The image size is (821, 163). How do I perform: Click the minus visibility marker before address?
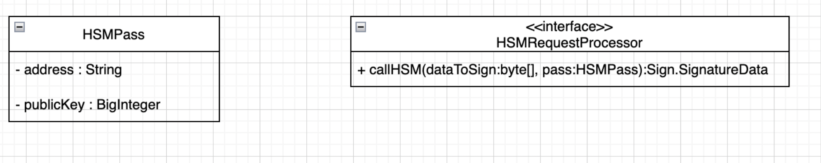coord(18,70)
